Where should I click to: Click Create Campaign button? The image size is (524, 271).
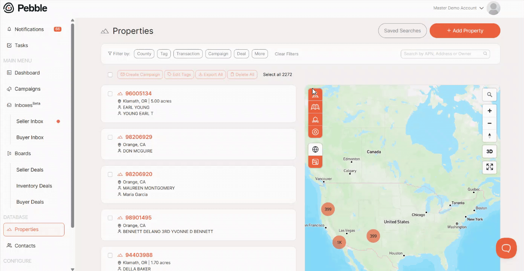tap(140, 75)
